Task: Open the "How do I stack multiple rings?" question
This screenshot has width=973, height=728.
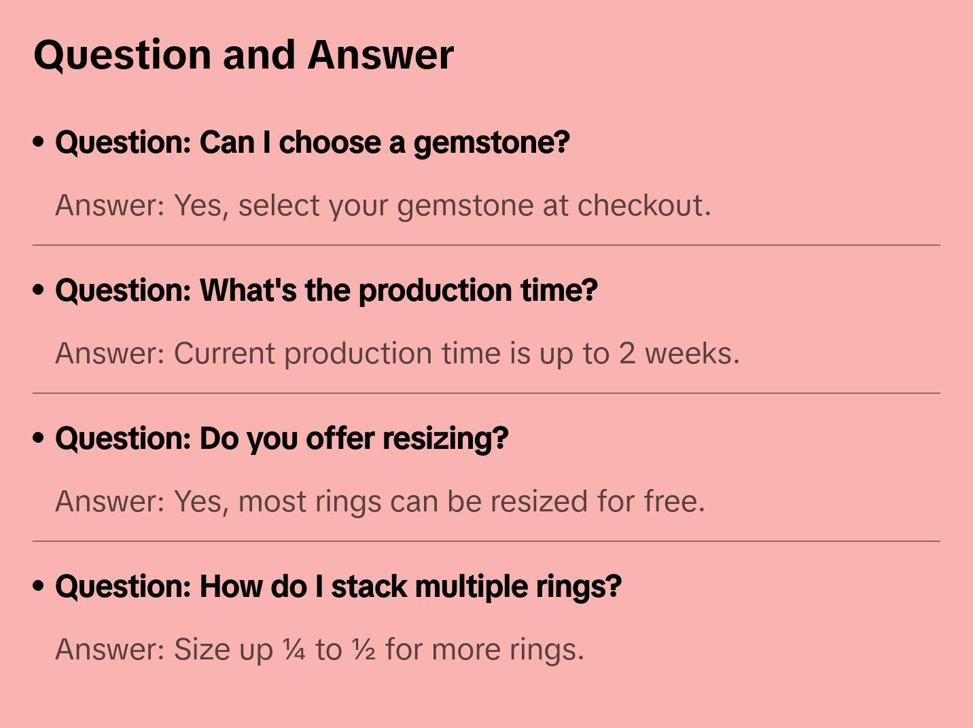Action: click(x=338, y=587)
